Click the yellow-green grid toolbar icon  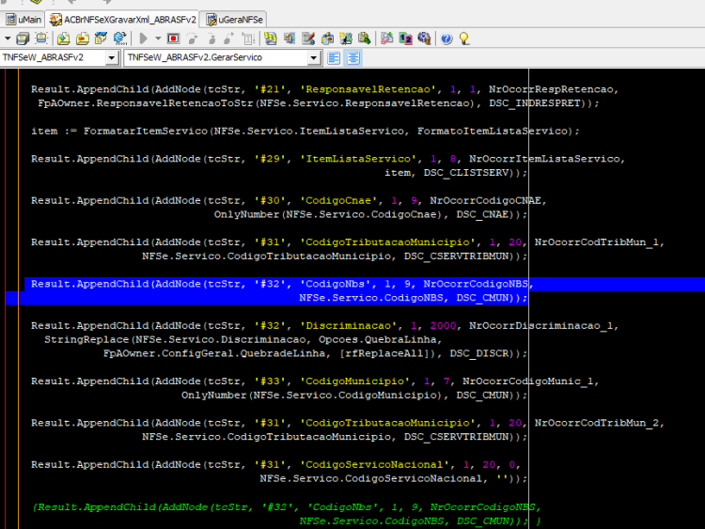[x=271, y=39]
